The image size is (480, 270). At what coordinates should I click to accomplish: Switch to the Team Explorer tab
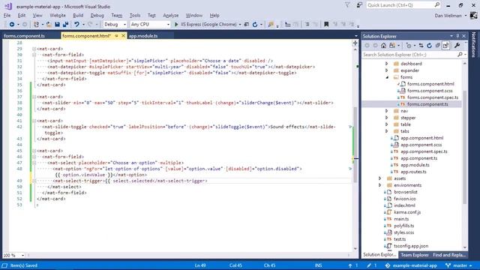pos(415,255)
